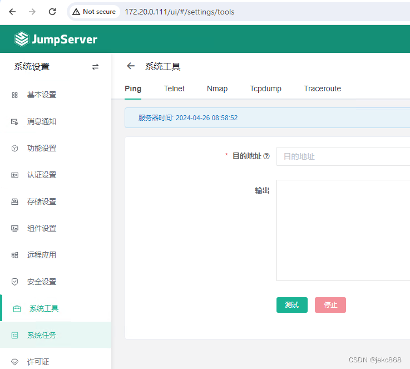Click the 远程应用 apps icon
The width and height of the screenshot is (410, 369).
point(14,255)
